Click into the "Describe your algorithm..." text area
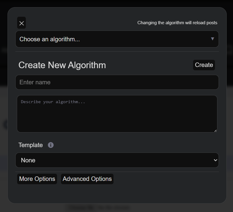Screen dimensions: 233x212 point(117,114)
